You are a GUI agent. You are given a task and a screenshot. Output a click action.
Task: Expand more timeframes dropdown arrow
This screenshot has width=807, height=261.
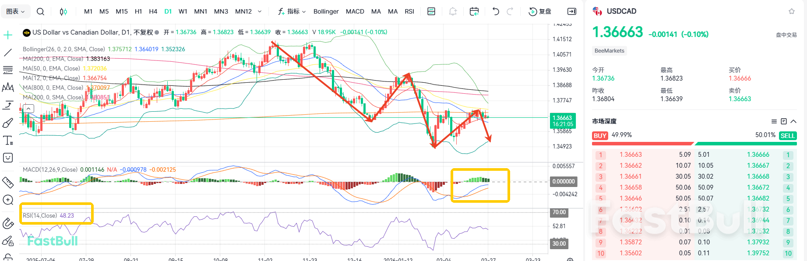point(260,11)
